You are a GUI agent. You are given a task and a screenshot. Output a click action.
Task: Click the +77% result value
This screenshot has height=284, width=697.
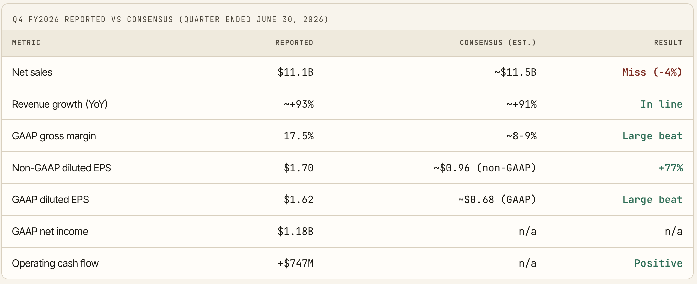[x=670, y=168]
